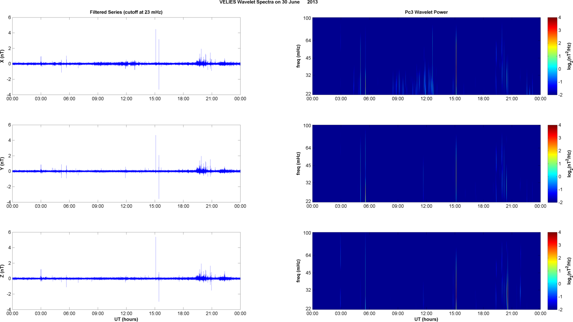
Task: Click the X (nT) axis label
Action: [x=2, y=56]
